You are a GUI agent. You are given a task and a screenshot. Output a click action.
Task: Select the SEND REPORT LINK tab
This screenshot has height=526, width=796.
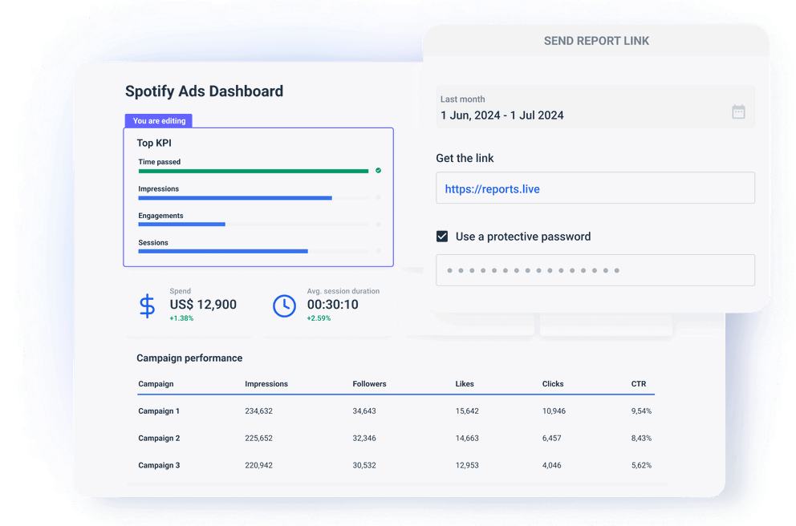coord(597,40)
